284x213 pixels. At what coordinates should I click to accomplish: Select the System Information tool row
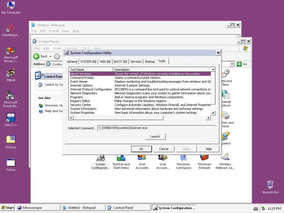[x=140, y=109]
